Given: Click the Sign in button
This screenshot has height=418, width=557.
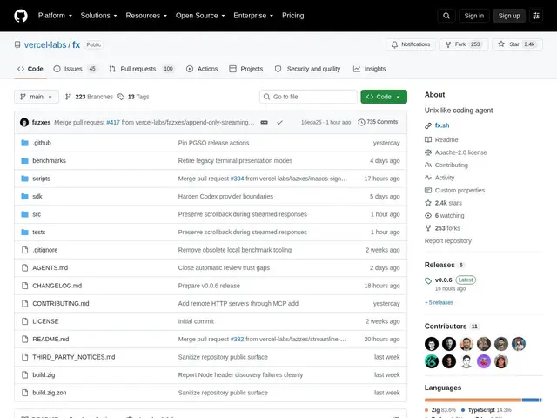Looking at the screenshot, I should click(x=473, y=16).
